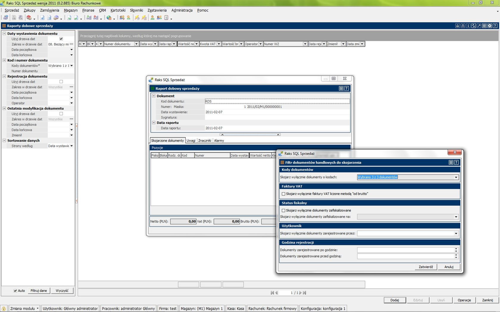
Task: Open the Magazyn menu
Action: click(71, 10)
